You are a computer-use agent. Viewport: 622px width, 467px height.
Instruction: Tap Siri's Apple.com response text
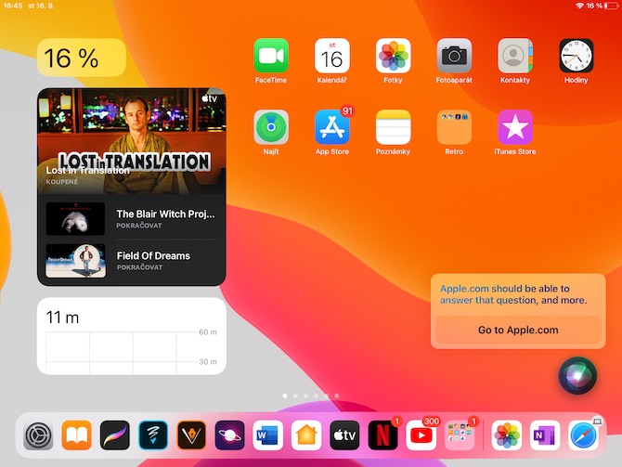(x=513, y=294)
